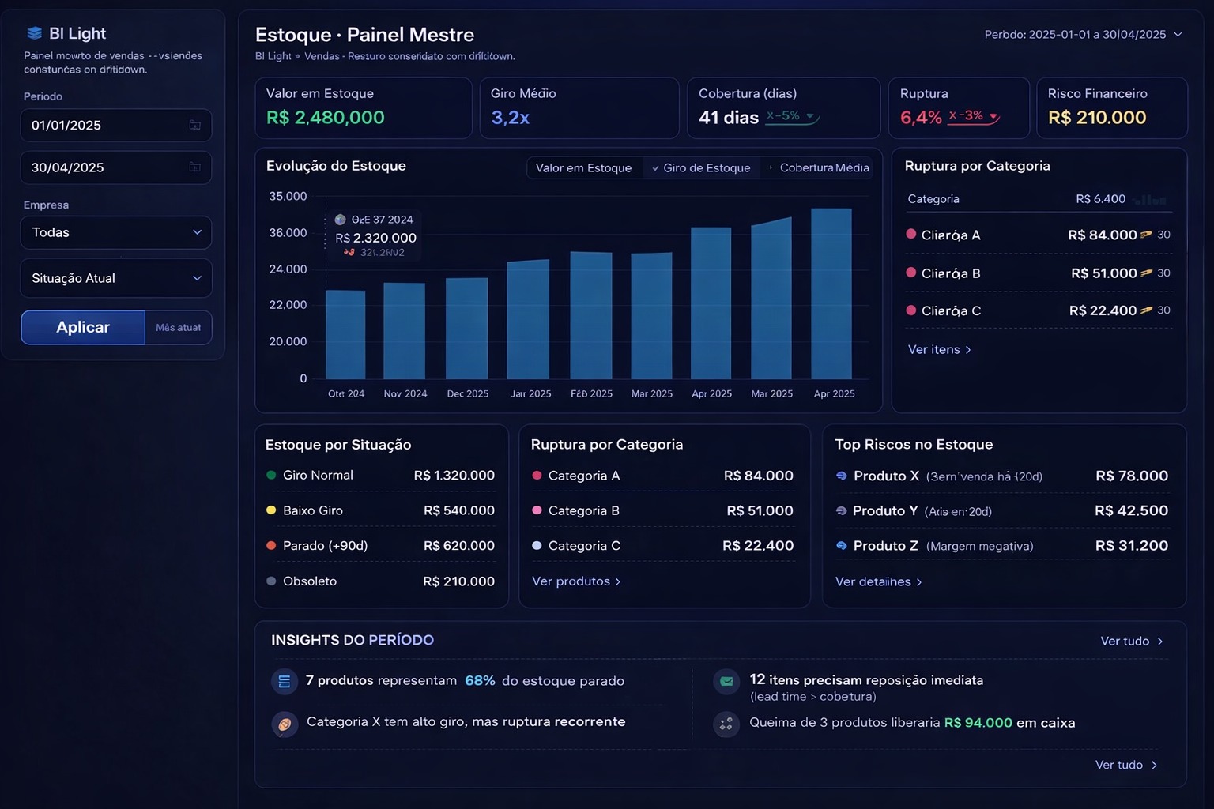Click the Más atual button

pyautogui.click(x=179, y=327)
